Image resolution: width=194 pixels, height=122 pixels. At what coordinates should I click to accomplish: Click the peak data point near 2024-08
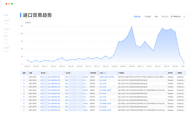132,27
